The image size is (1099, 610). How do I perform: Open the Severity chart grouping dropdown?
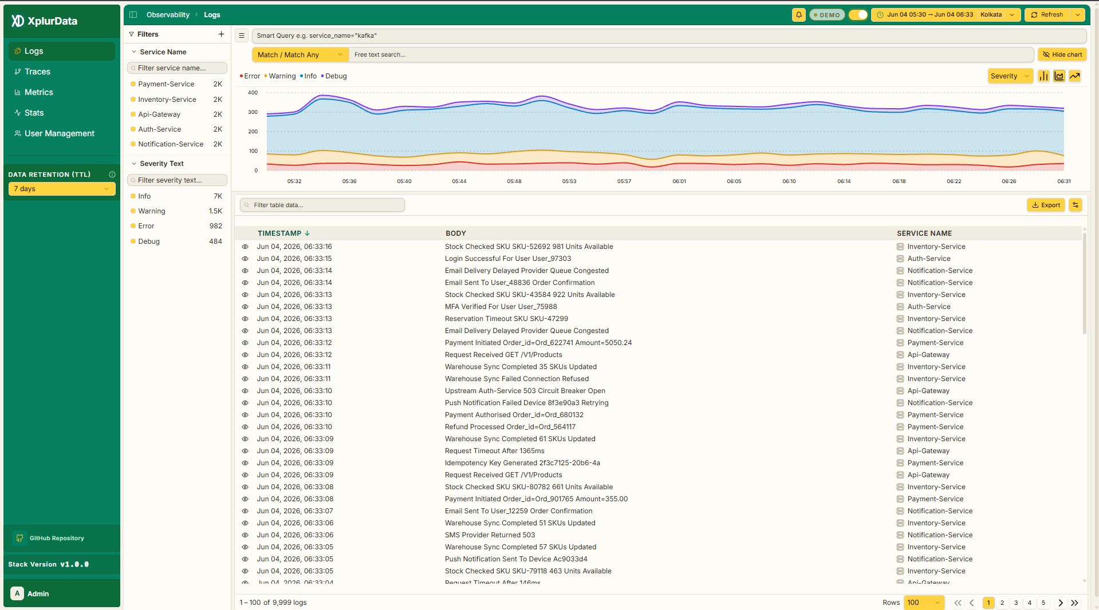[1010, 76]
